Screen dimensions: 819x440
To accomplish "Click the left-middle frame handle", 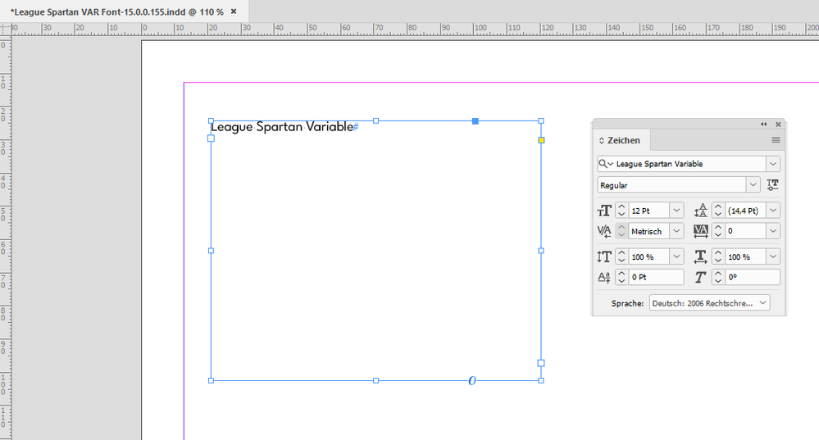I will (x=211, y=251).
